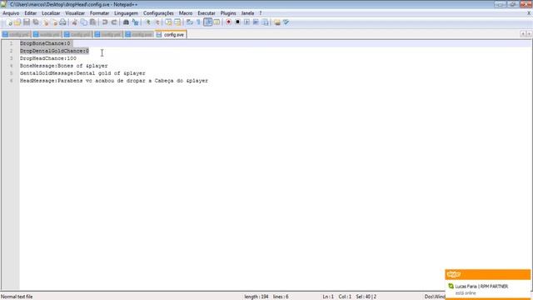Click the Dos\Windows encoding status entry

tap(435, 297)
